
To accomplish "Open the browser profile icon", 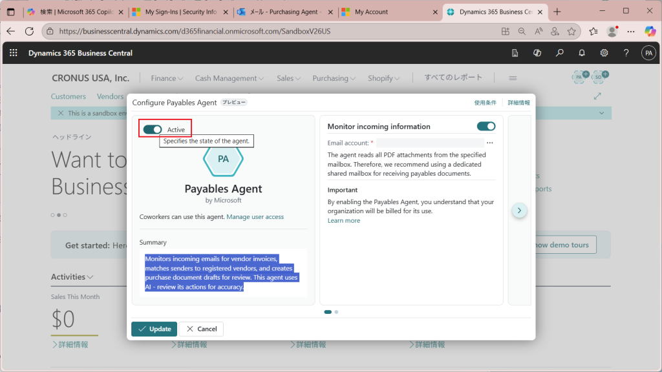I will (x=612, y=31).
